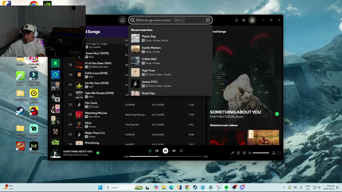
Task: Open the Steam desktop shortcut
Action: tap(20, 113)
